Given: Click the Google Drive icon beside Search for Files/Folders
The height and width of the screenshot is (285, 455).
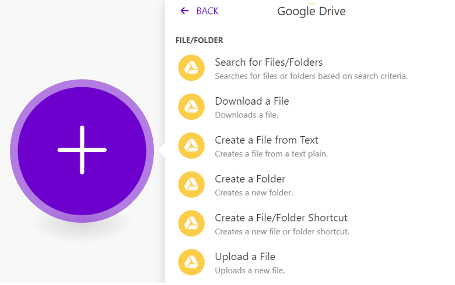Looking at the screenshot, I should click(x=191, y=67).
